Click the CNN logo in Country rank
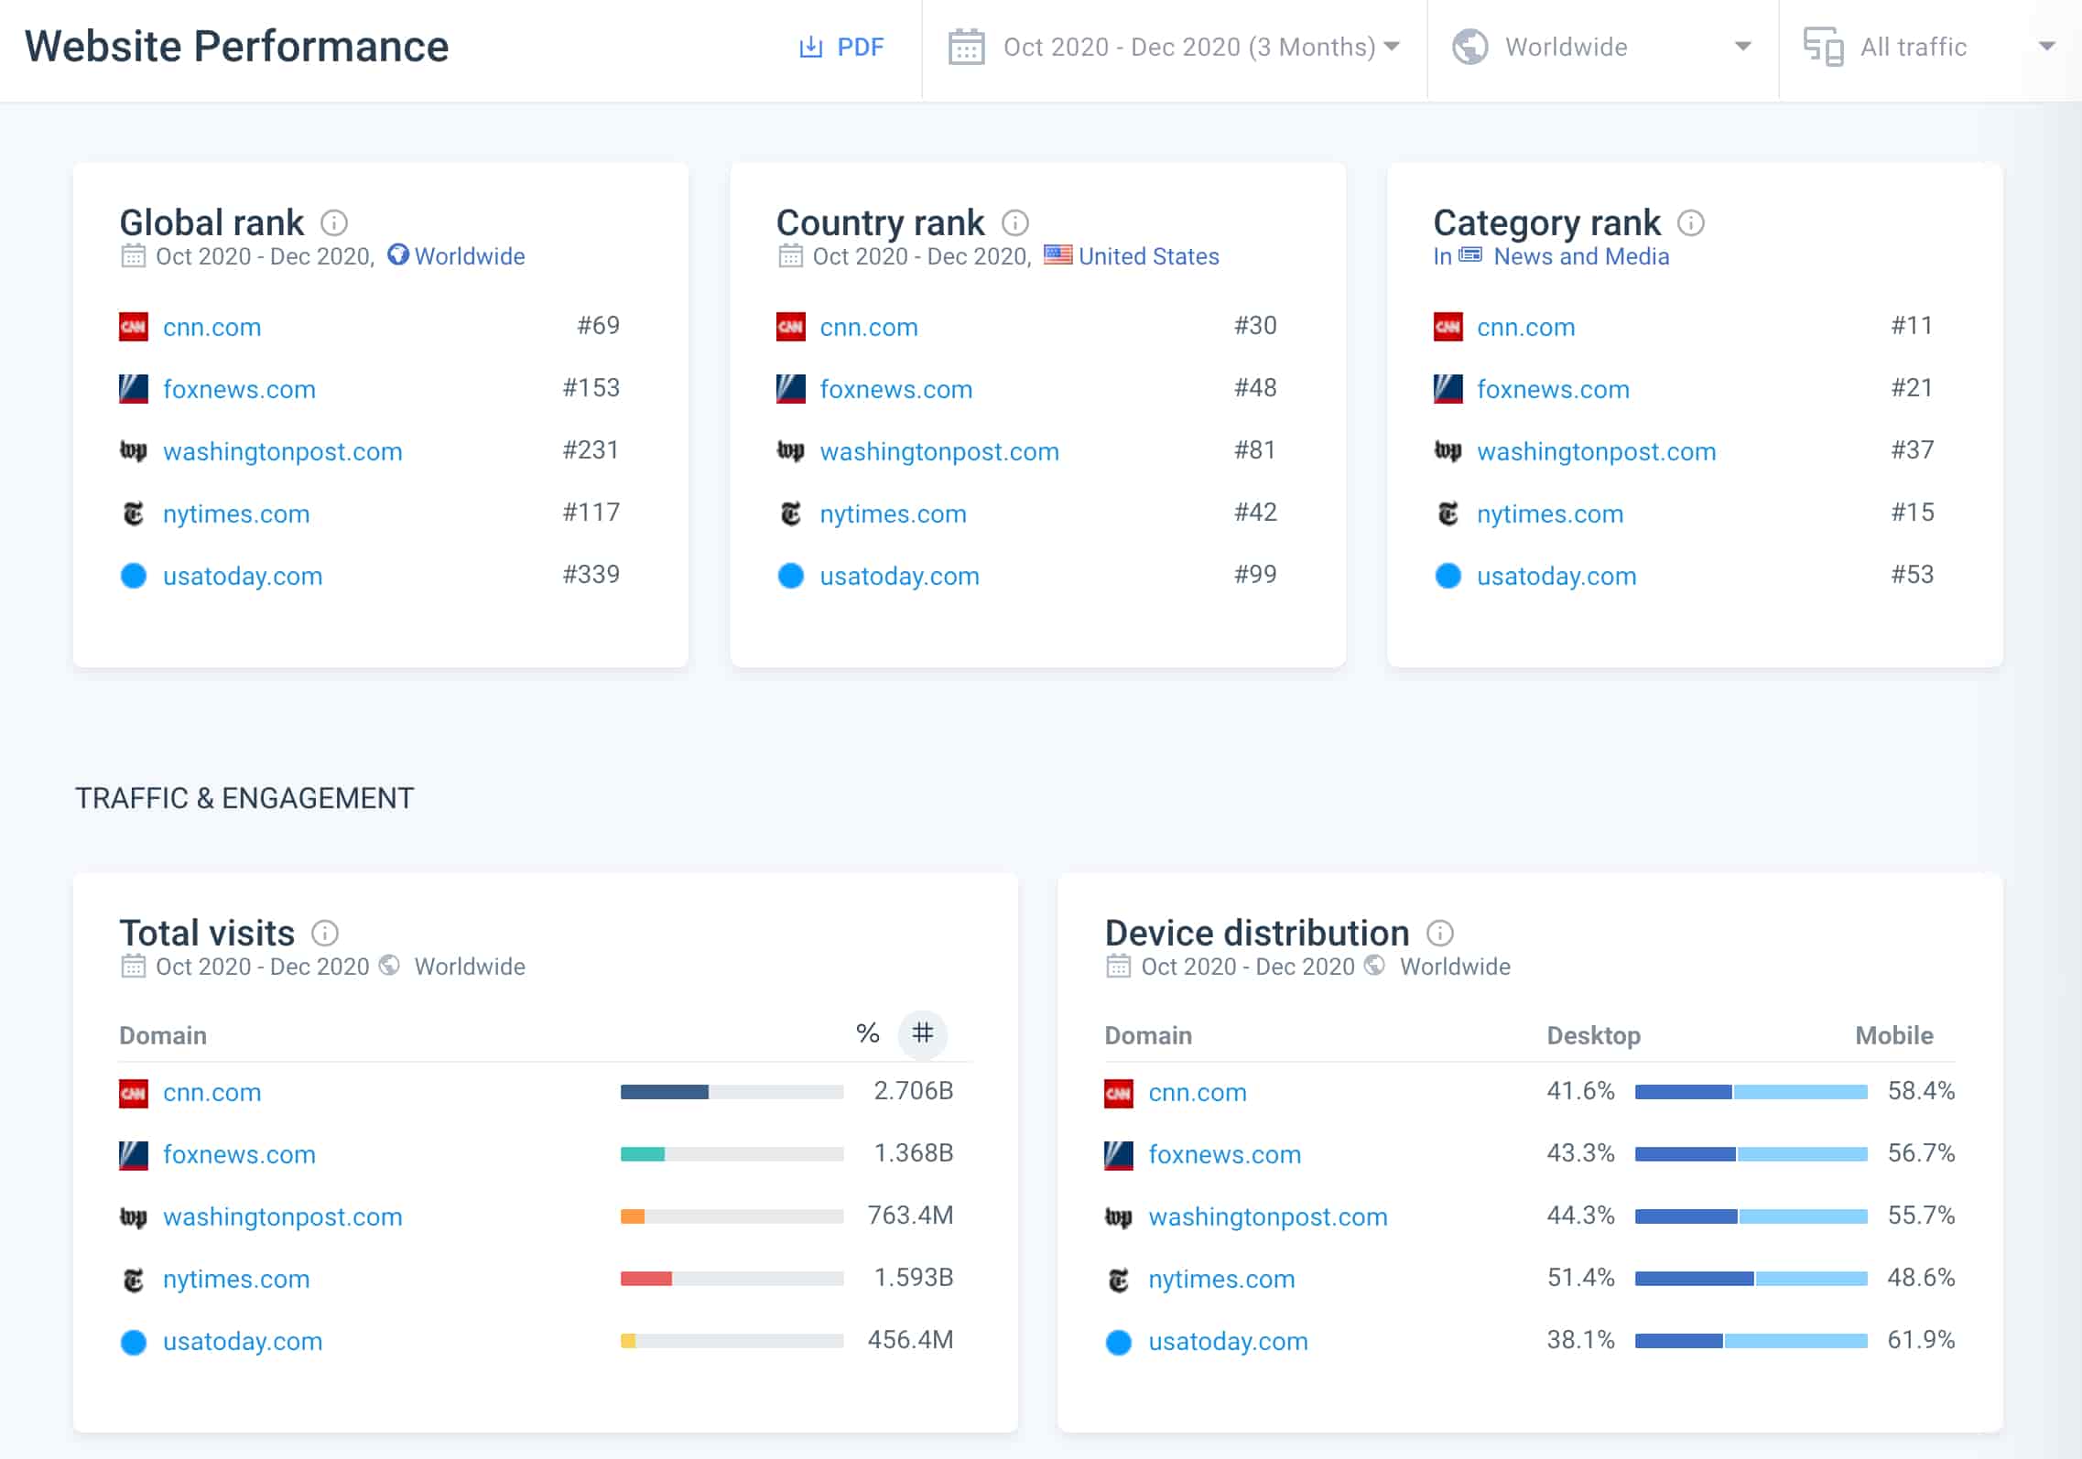 pos(791,327)
